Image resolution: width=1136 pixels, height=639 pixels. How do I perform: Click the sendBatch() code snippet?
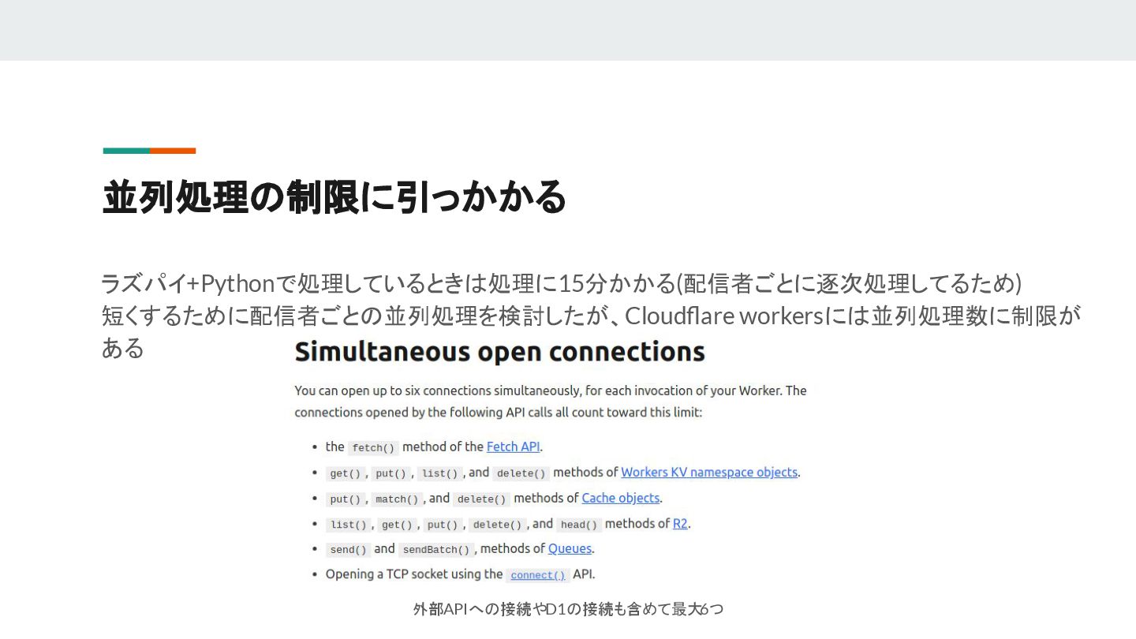click(435, 550)
